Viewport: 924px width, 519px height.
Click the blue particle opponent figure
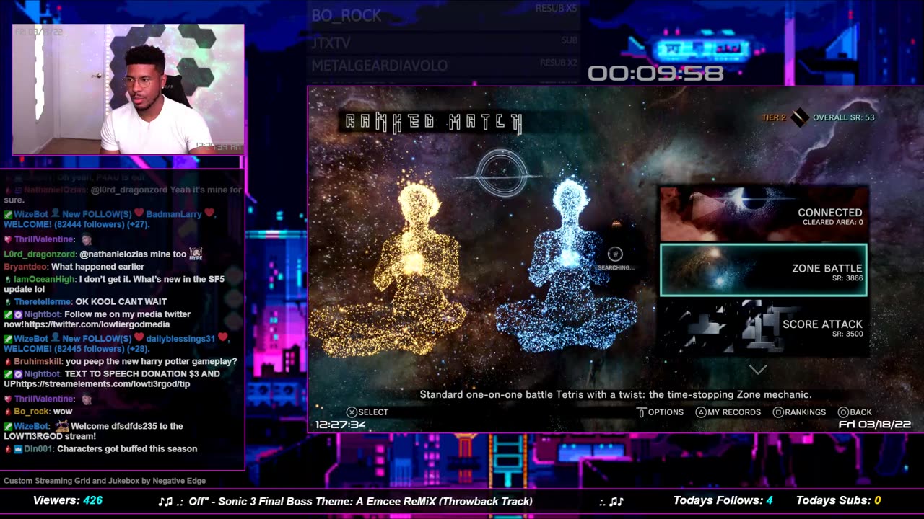coord(567,265)
